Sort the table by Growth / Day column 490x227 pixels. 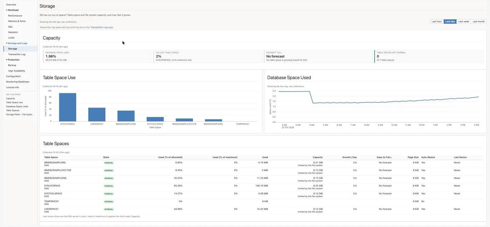(349, 157)
